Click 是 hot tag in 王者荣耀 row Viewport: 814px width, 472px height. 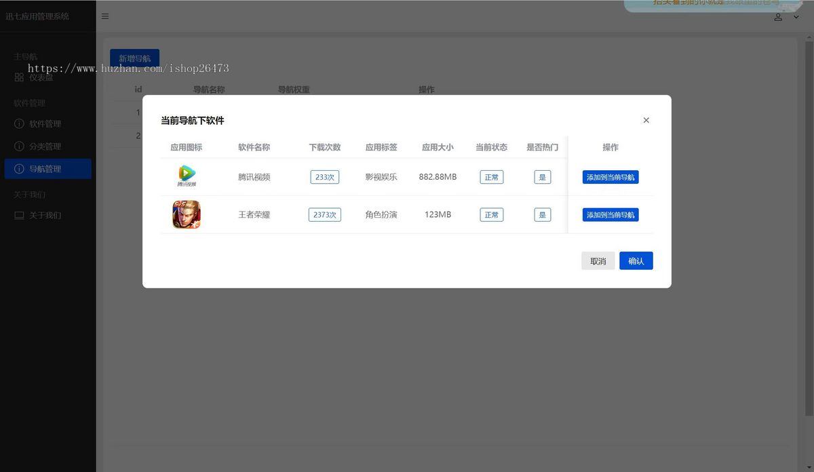tap(542, 214)
